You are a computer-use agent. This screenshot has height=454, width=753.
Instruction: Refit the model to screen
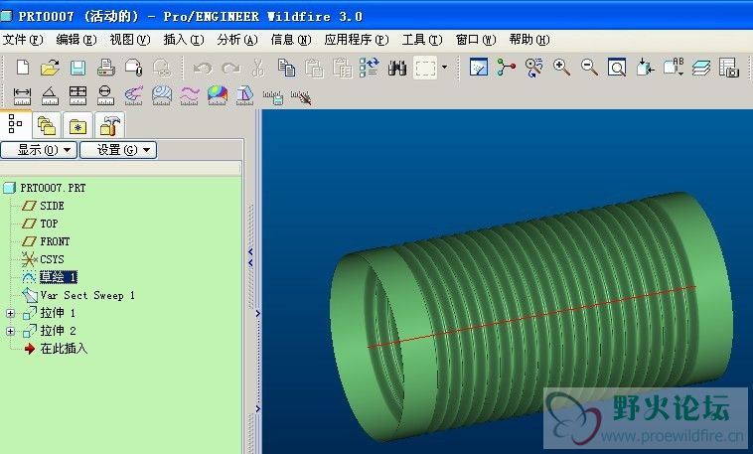617,68
